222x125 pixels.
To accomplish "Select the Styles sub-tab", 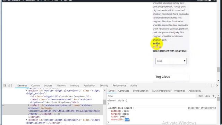I will click(111, 91).
